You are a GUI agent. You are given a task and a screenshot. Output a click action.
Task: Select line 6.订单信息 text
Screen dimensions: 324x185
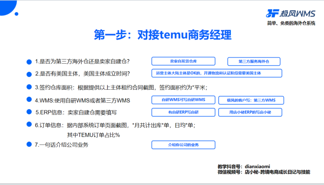115,125
